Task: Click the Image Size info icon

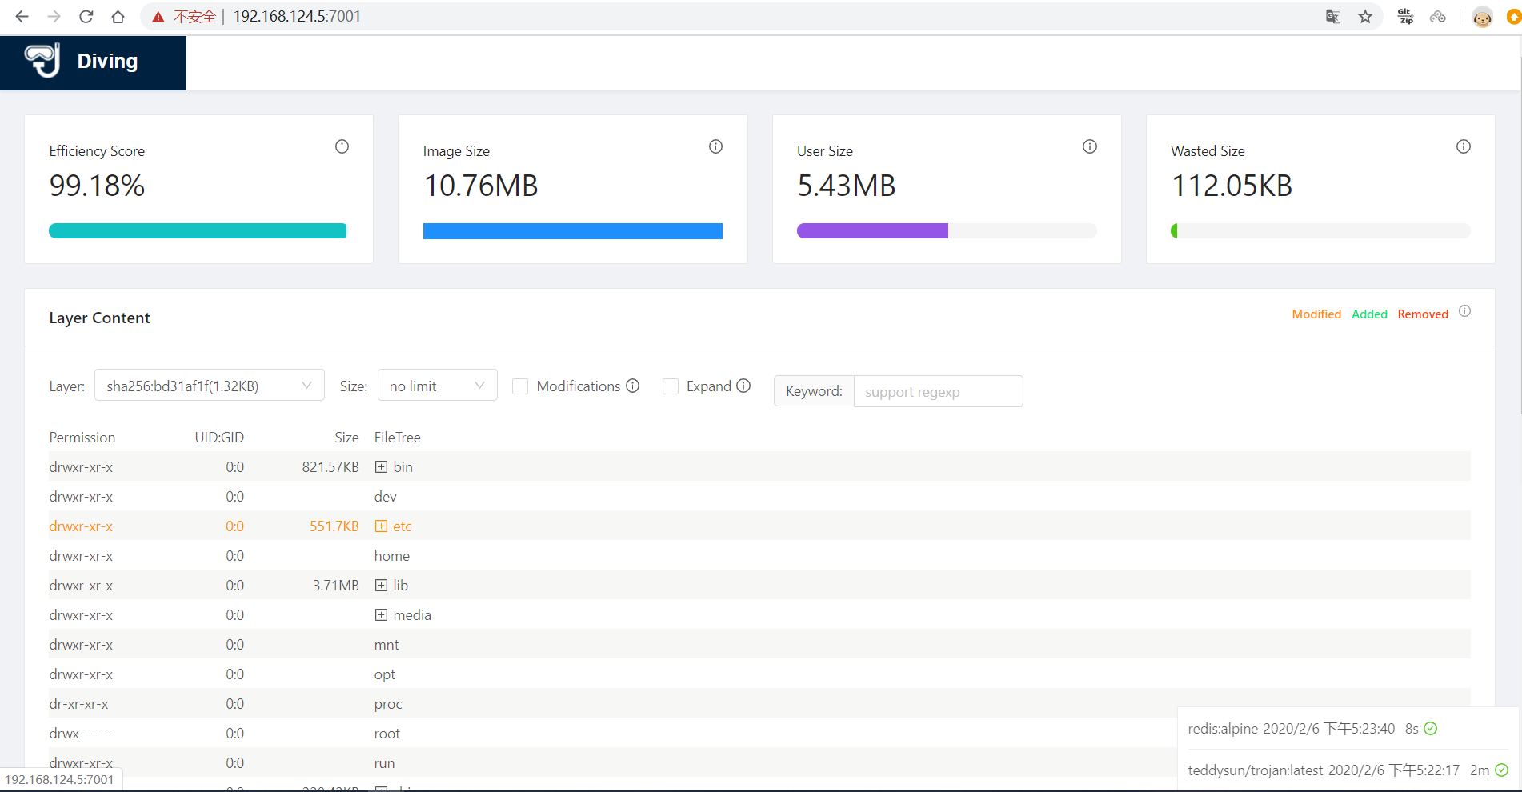Action: [715, 146]
